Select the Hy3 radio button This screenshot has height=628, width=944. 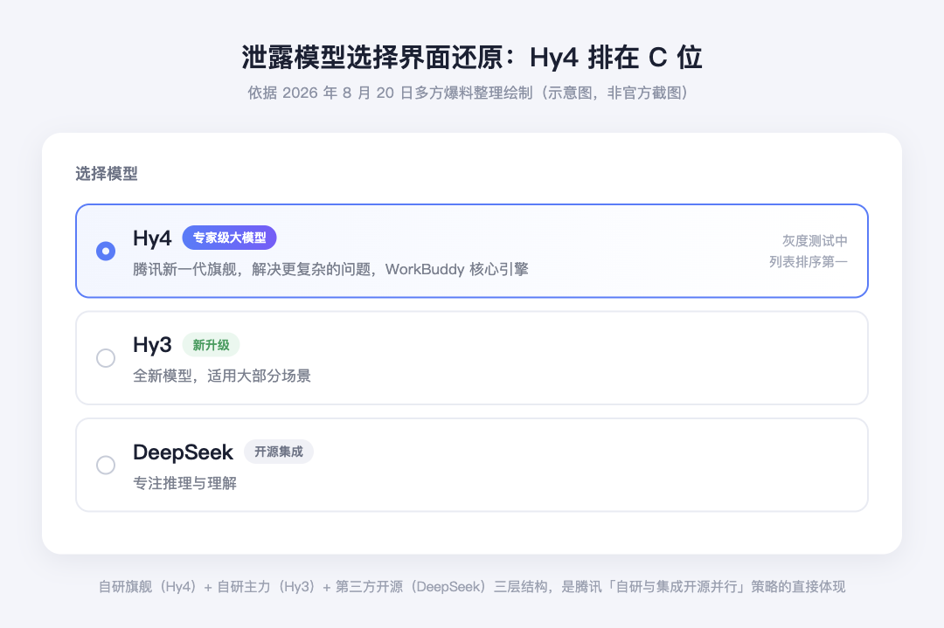pos(106,358)
